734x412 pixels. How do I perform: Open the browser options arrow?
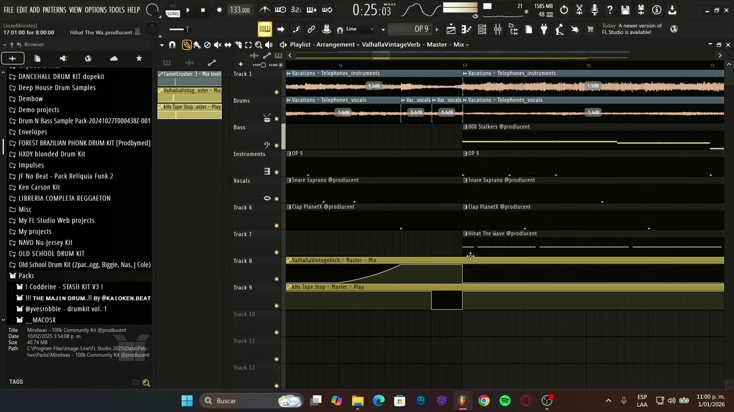click(x=5, y=45)
